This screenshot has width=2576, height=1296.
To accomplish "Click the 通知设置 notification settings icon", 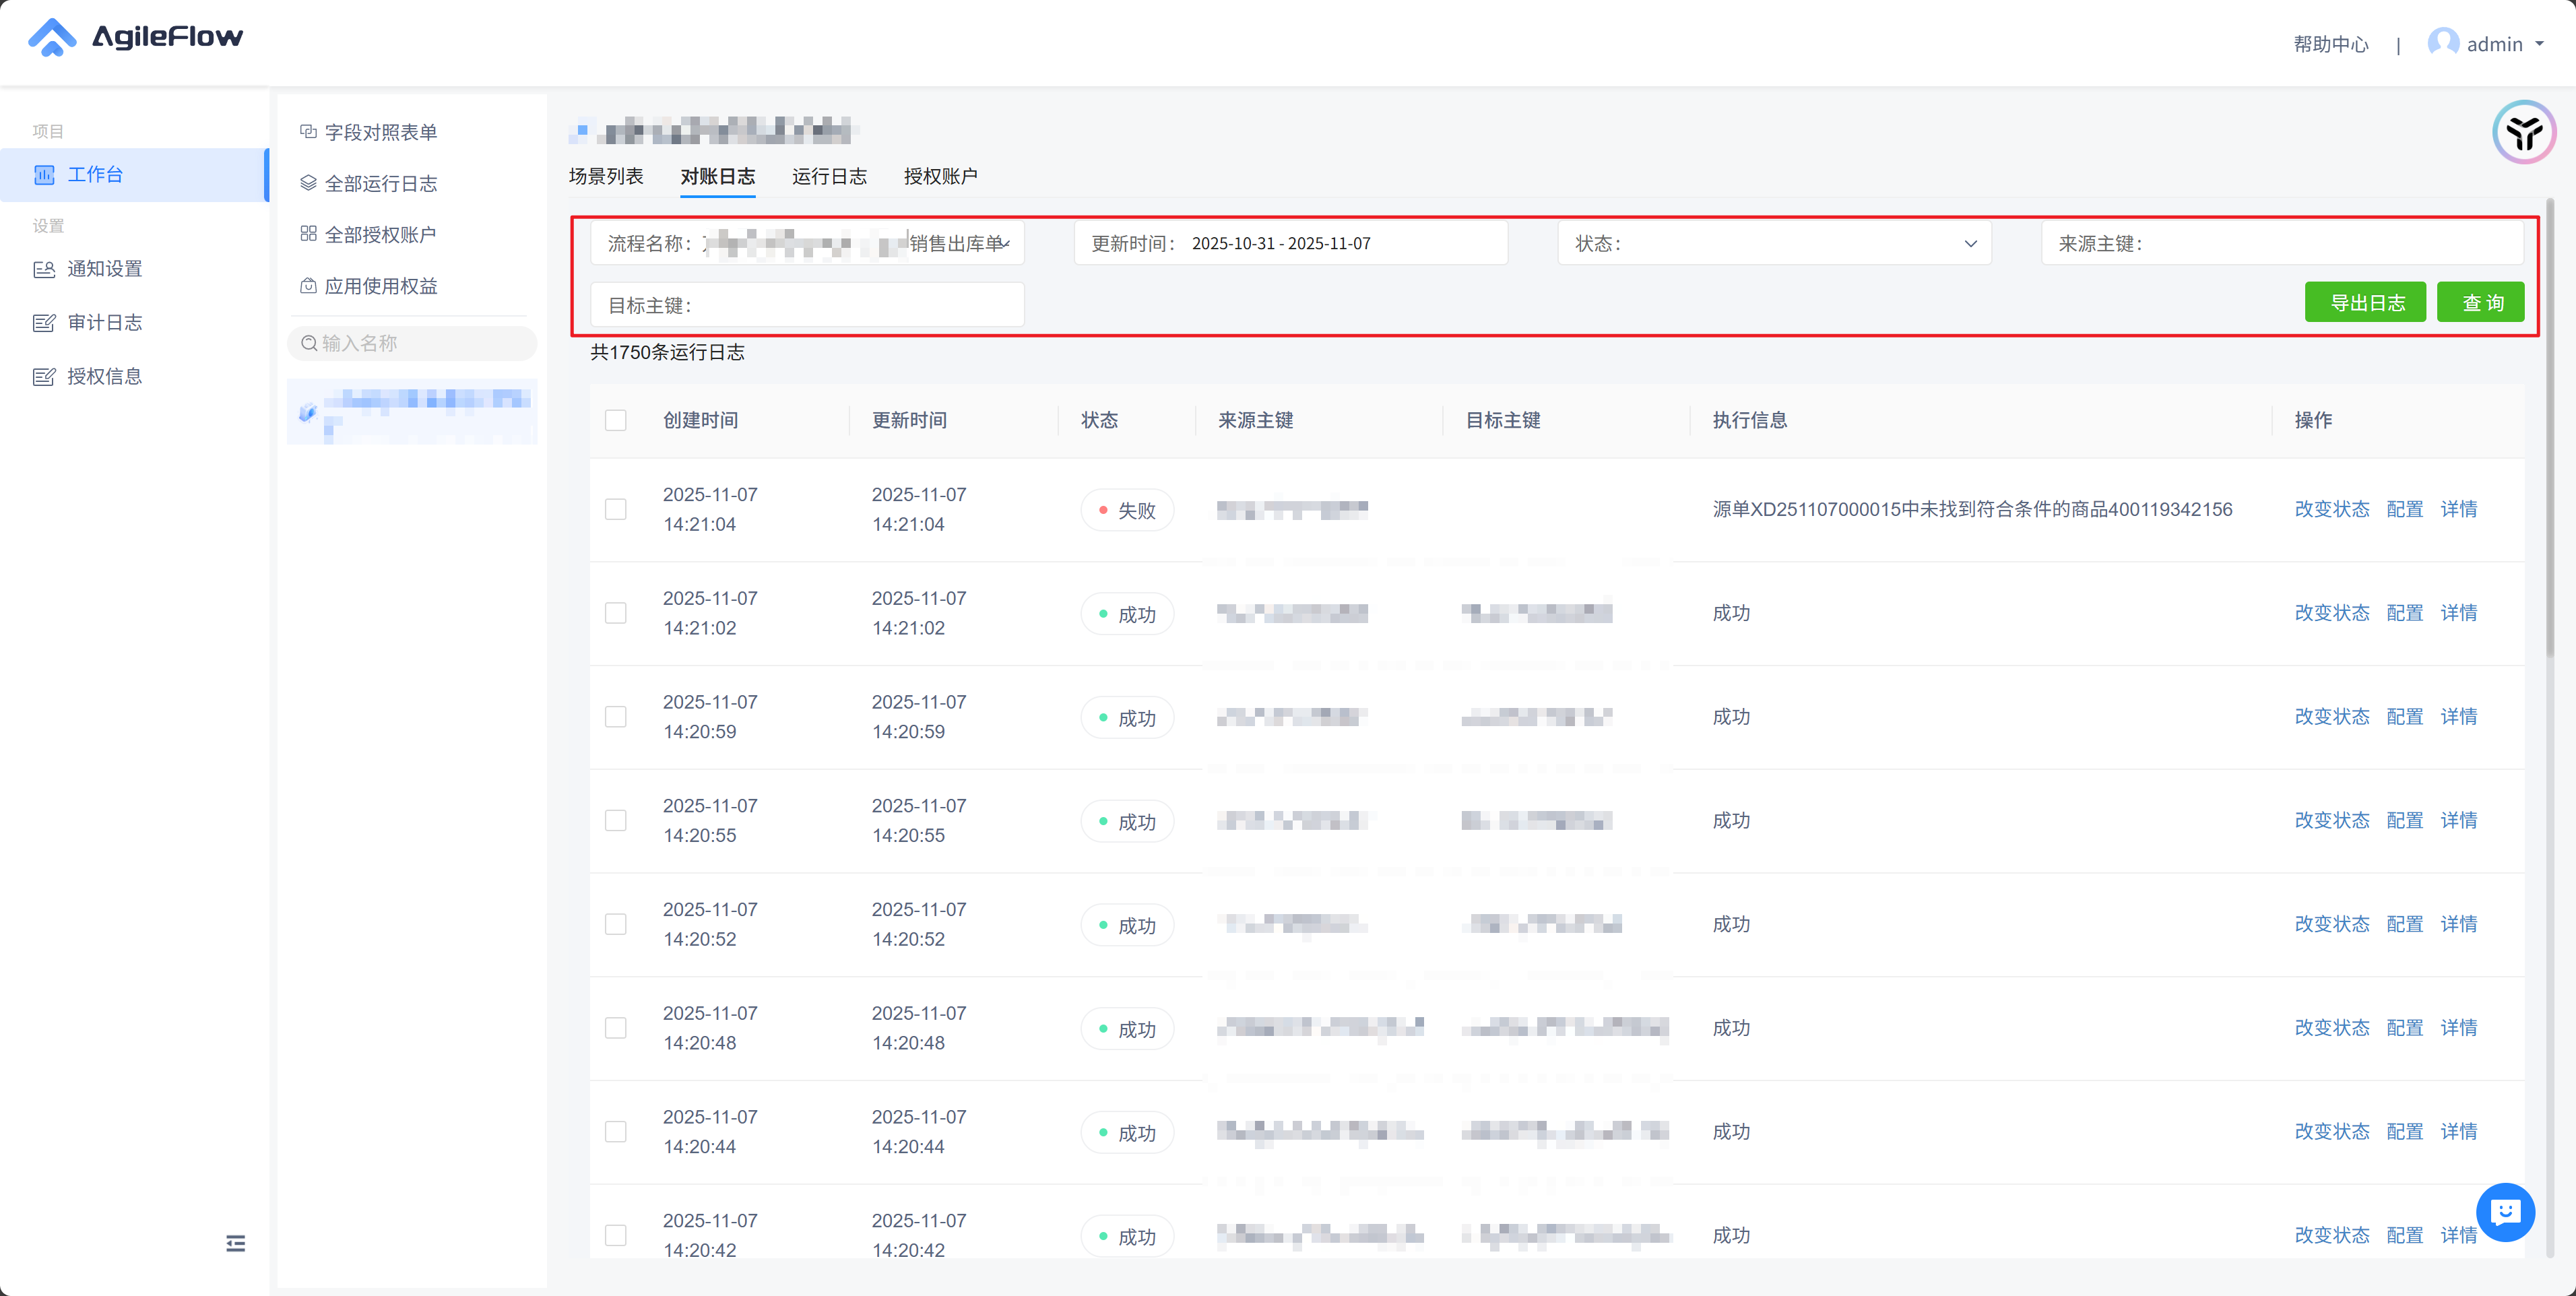I will (44, 269).
